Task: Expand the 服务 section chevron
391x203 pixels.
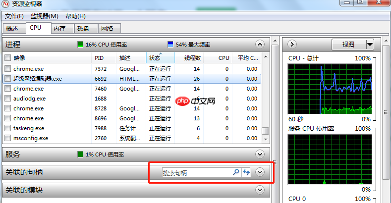Action: 260,154
